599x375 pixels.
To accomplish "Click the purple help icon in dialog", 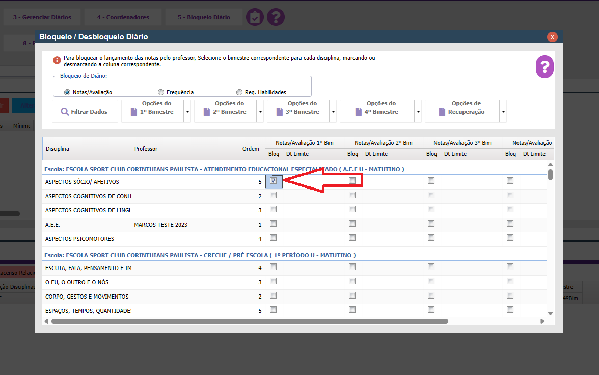I will 544,67.
